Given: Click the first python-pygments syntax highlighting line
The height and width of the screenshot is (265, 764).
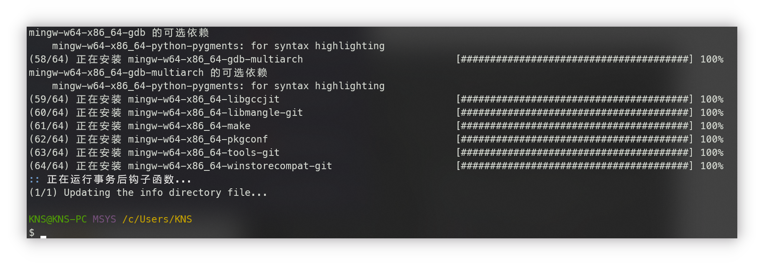Looking at the screenshot, I should coord(218,46).
